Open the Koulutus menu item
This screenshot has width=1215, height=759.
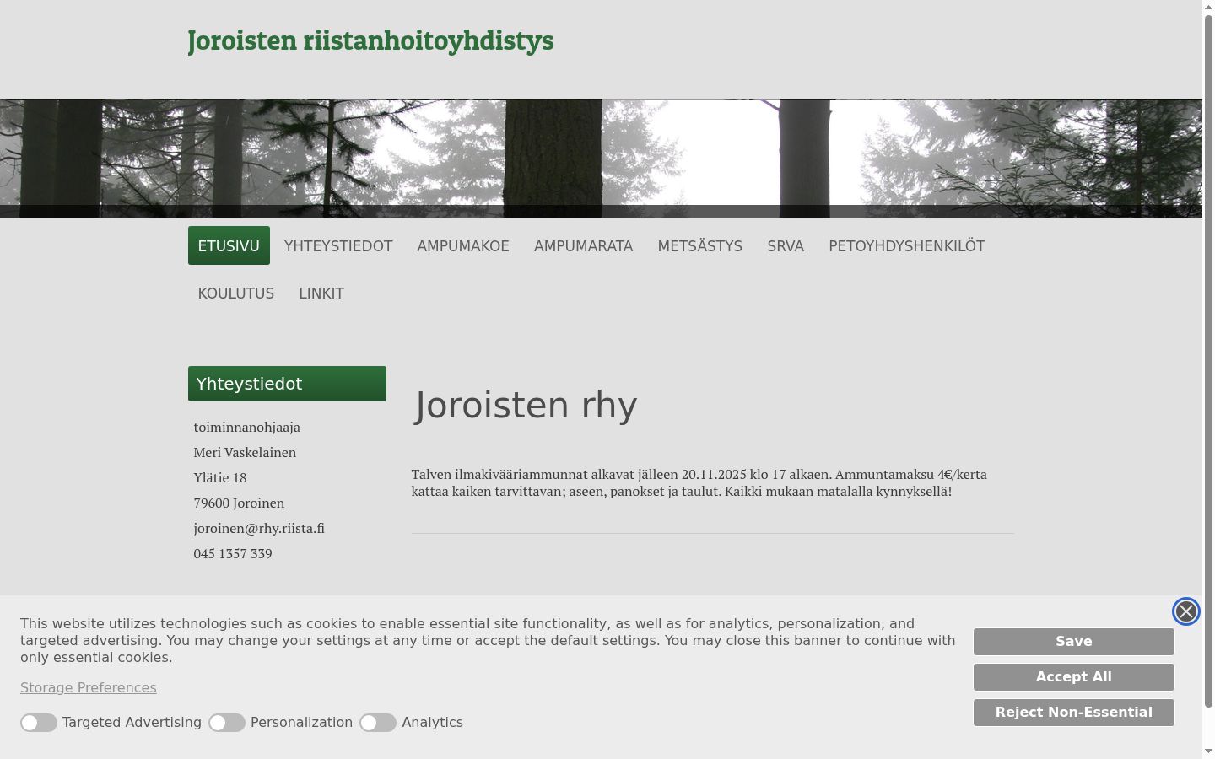click(236, 293)
